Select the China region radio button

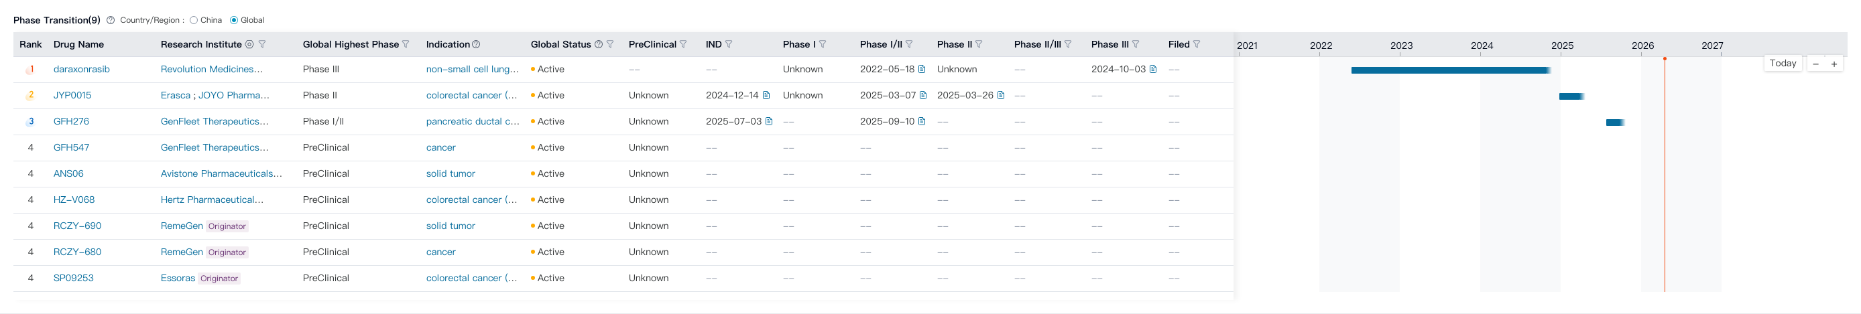(194, 20)
